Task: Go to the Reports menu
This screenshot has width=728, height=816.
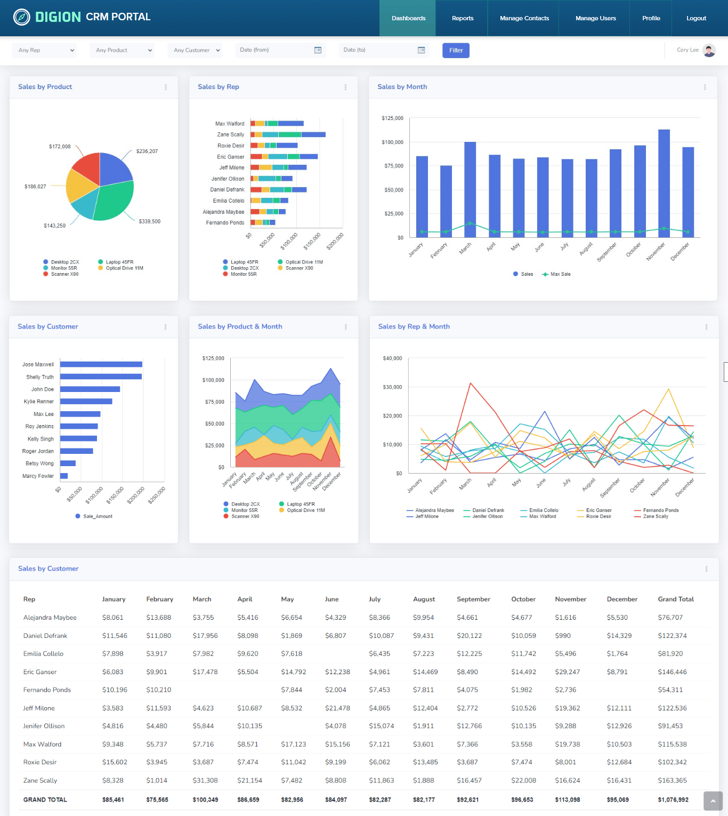Action: pos(462,18)
